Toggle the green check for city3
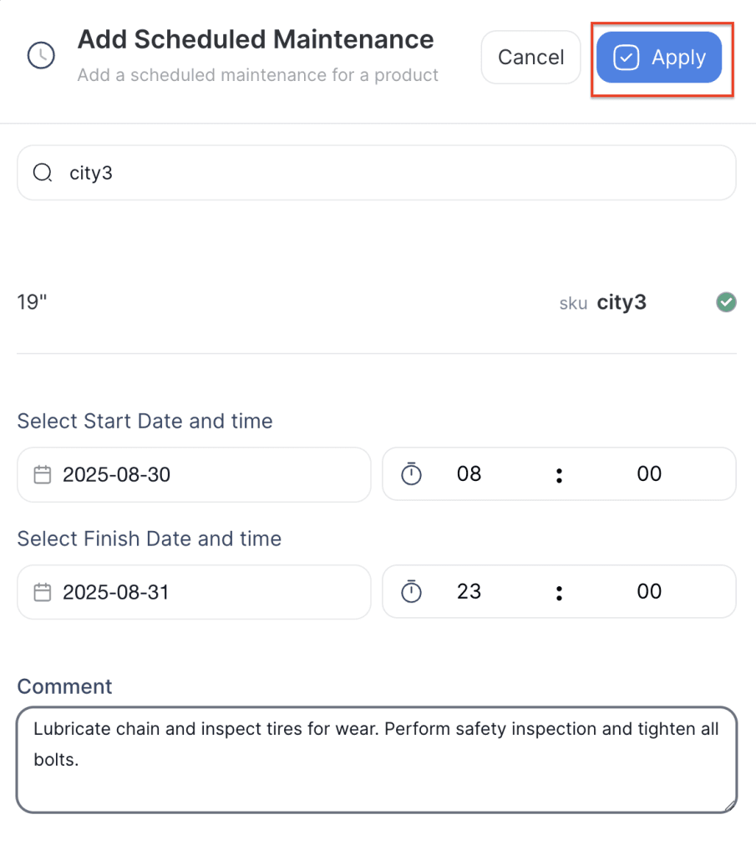Image resolution: width=756 pixels, height=855 pixels. (x=726, y=302)
